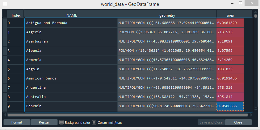Click area cell 9.10091
This screenshot has height=130, width=260.
click(230, 41)
